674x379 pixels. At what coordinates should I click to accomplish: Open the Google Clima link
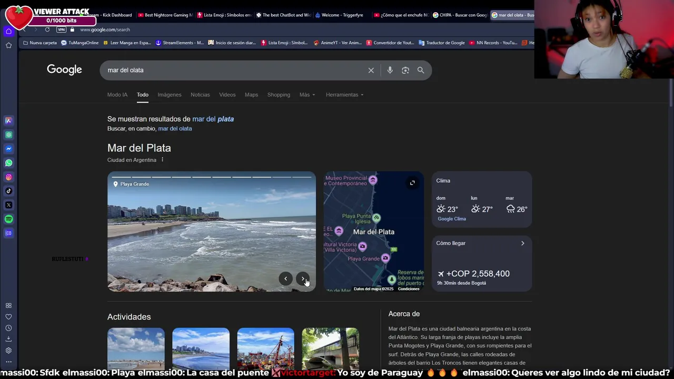pyautogui.click(x=452, y=219)
